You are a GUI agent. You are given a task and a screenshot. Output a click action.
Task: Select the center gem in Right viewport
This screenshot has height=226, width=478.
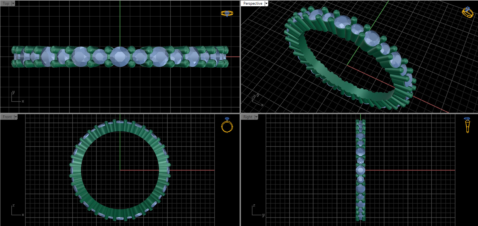[361, 170]
